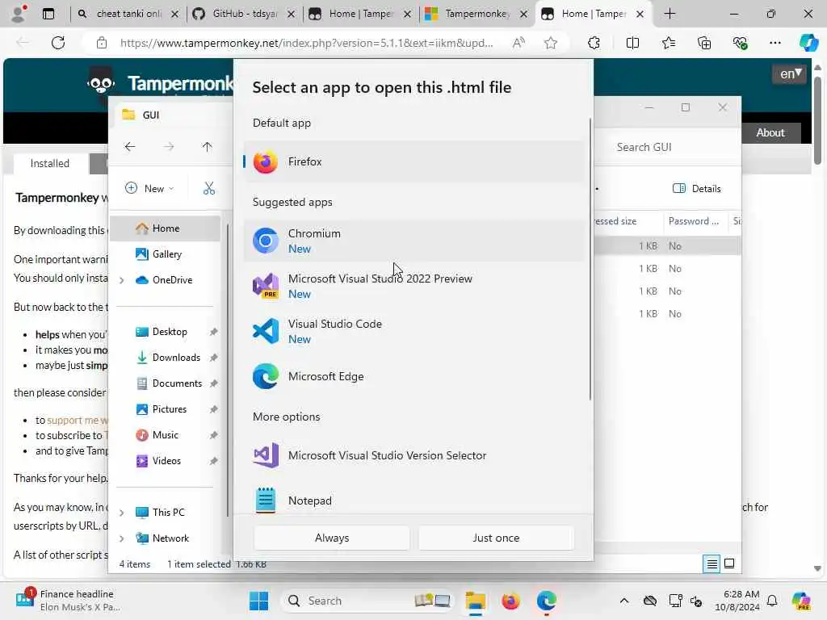Click the taskbar Search box
827x620 pixels.
pyautogui.click(x=369, y=601)
